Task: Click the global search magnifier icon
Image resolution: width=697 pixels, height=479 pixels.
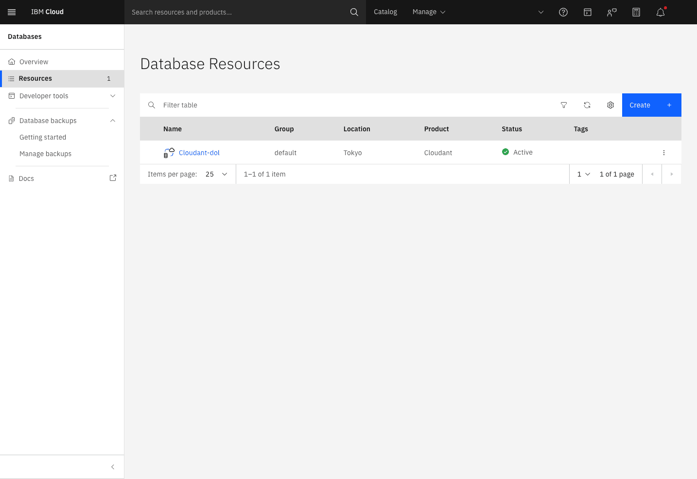Action: click(354, 12)
